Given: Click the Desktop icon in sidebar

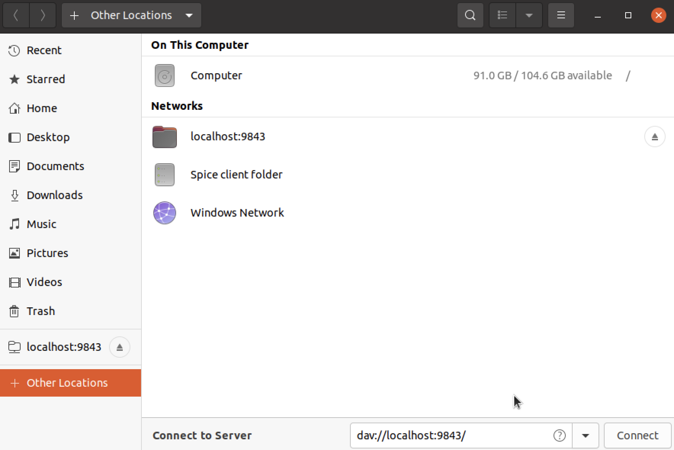Looking at the screenshot, I should pos(14,137).
